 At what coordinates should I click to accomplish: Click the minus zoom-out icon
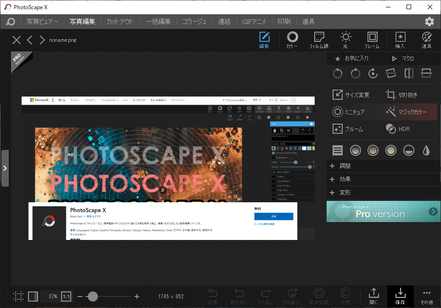coord(80,297)
